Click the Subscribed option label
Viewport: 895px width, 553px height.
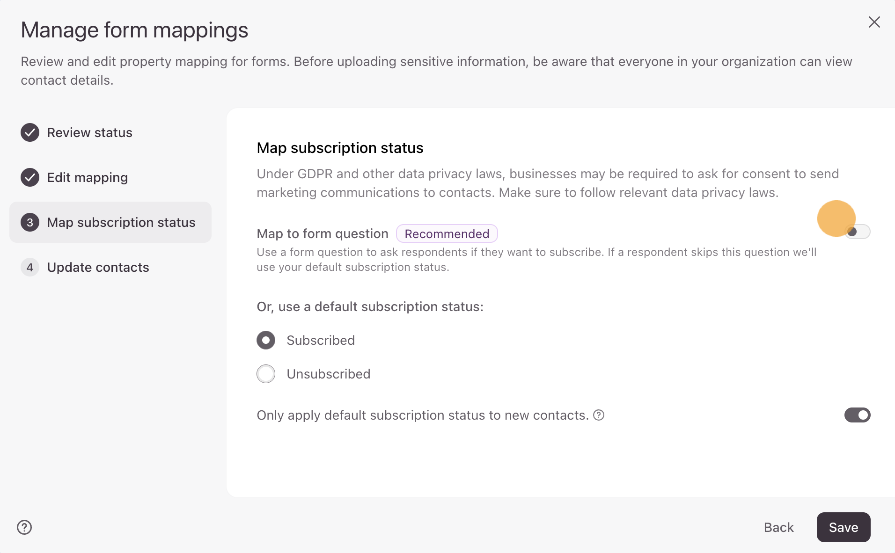[x=321, y=340]
